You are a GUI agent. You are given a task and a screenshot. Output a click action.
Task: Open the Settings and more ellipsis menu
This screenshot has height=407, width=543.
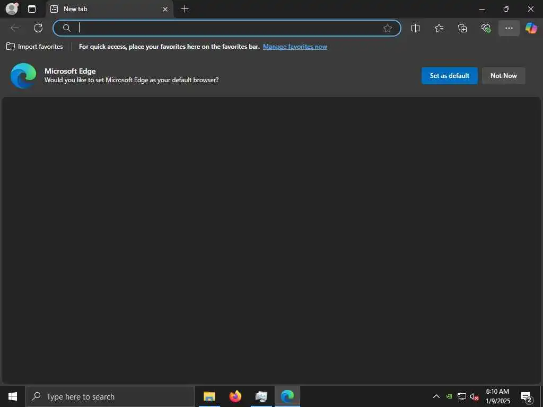tap(509, 28)
